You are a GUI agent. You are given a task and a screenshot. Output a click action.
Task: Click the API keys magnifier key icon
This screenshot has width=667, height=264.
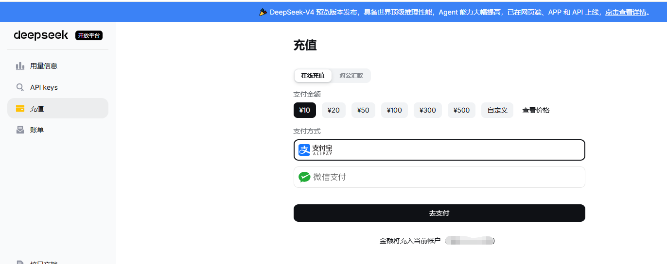(20, 87)
